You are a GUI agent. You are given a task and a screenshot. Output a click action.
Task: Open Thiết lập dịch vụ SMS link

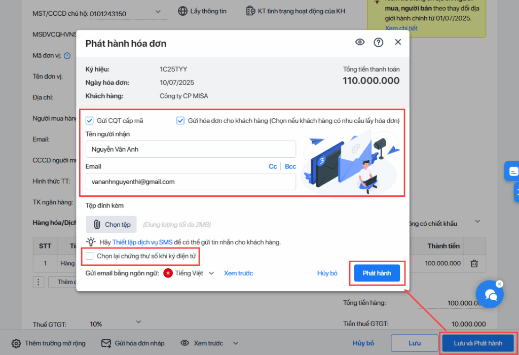(x=142, y=242)
